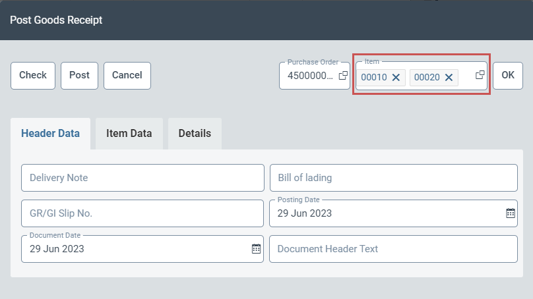The image size is (533, 299).
Task: Click into the Delivery Note field
Action: point(142,178)
